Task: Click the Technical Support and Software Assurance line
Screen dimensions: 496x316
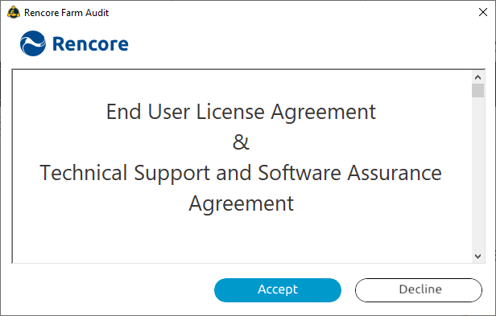Action: click(x=241, y=173)
